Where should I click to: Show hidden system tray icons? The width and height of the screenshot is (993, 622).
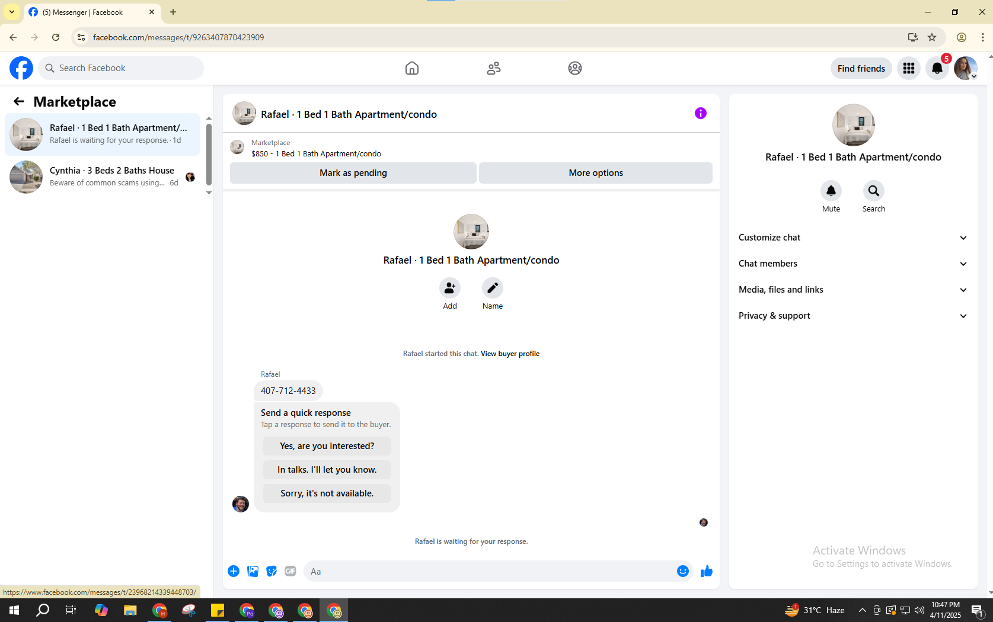click(863, 610)
